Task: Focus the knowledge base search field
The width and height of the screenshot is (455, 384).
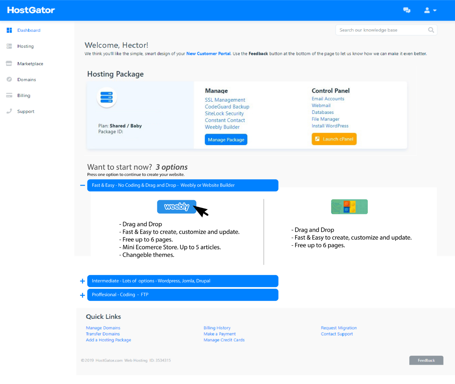Action: [x=386, y=30]
